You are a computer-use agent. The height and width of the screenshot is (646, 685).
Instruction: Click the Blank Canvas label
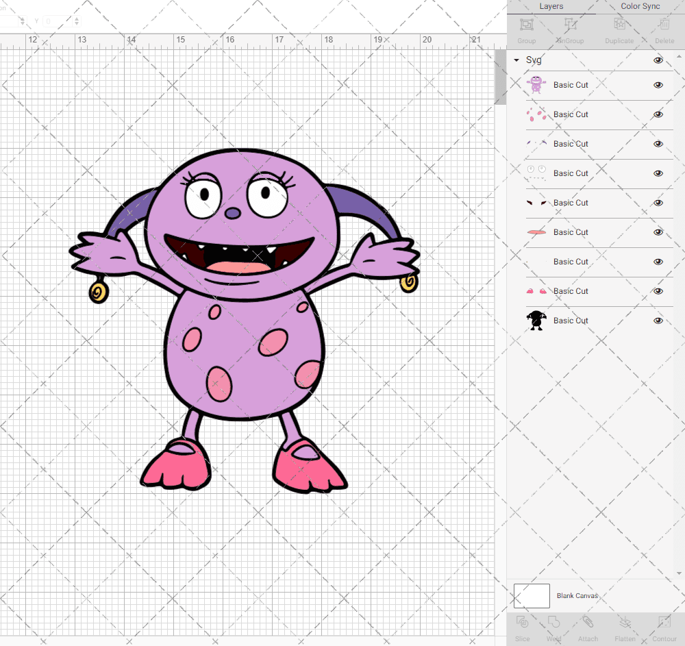577,596
